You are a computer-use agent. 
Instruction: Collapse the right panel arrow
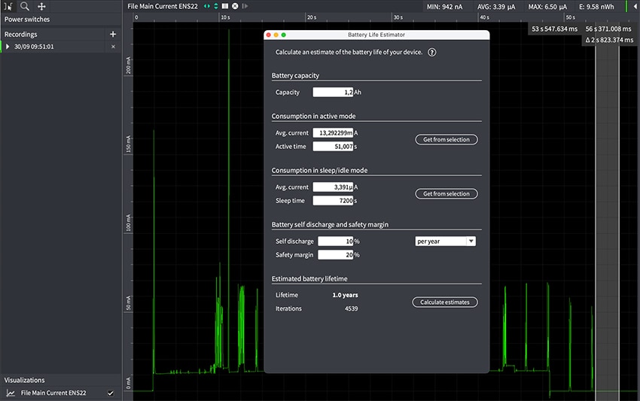(x=635, y=6)
